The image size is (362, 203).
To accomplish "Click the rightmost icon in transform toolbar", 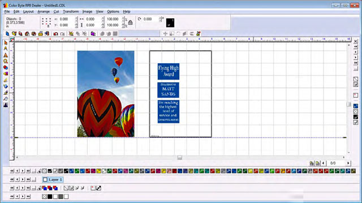I will (x=199, y=34).
